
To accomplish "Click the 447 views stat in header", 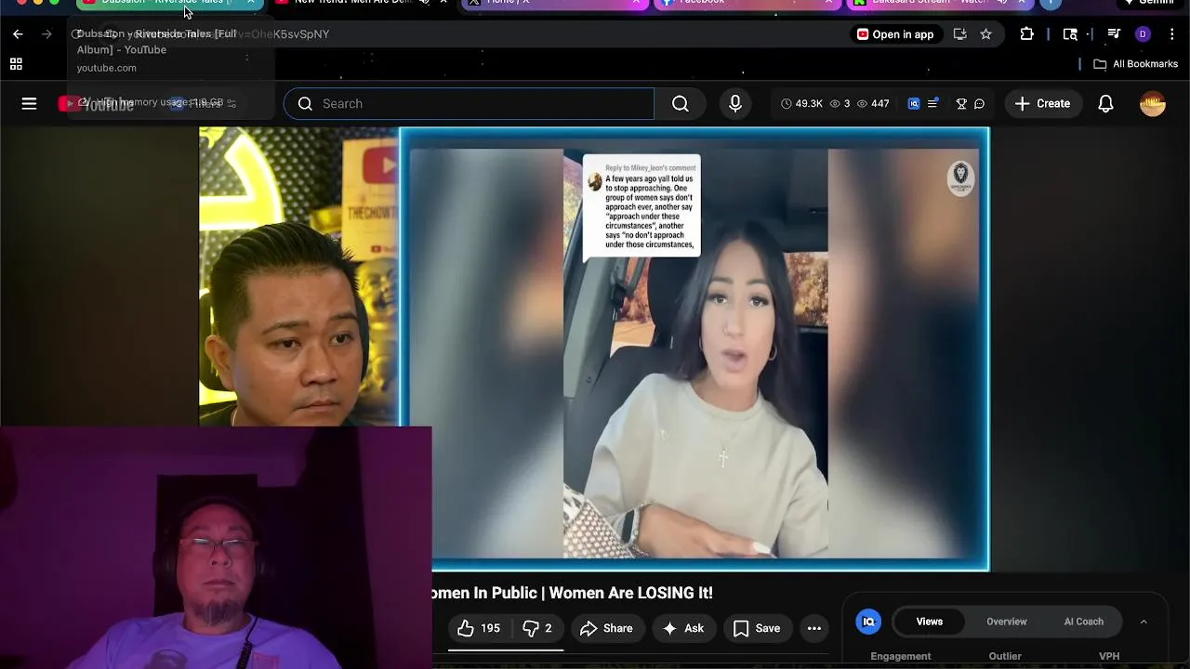I will 873,103.
